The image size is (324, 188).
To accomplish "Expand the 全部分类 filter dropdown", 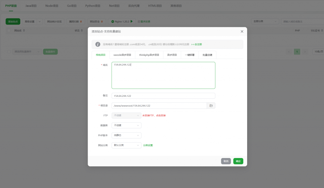I will tap(265, 21).
